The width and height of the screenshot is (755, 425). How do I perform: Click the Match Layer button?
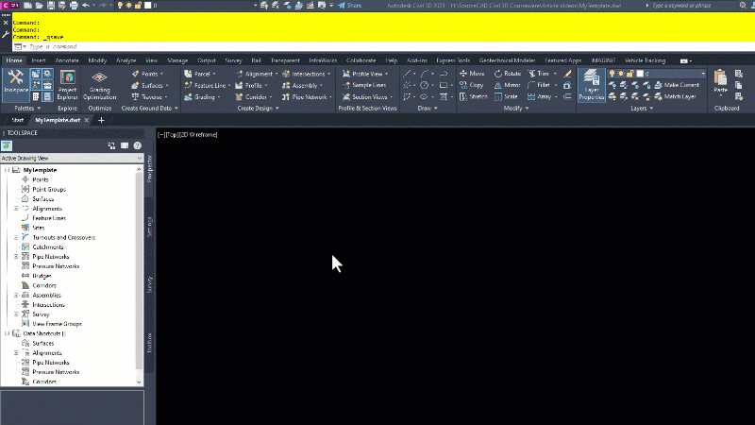(679, 96)
